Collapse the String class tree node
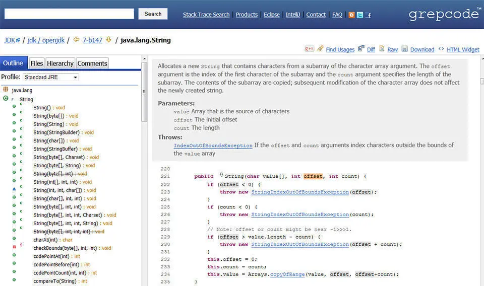Image resolution: width=484 pixels, height=286 pixels. click(6, 98)
